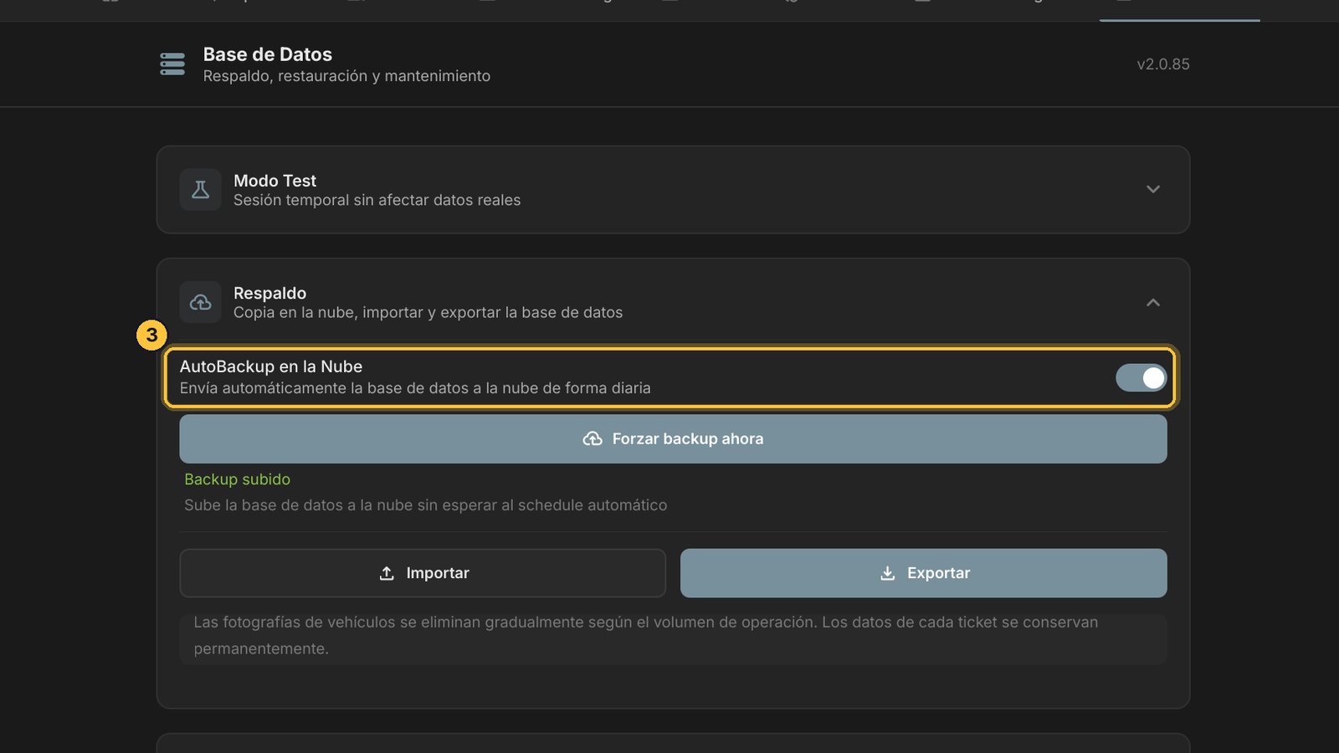1339x753 pixels.
Task: Expand the Modo Test section chevron
Action: point(1153,189)
